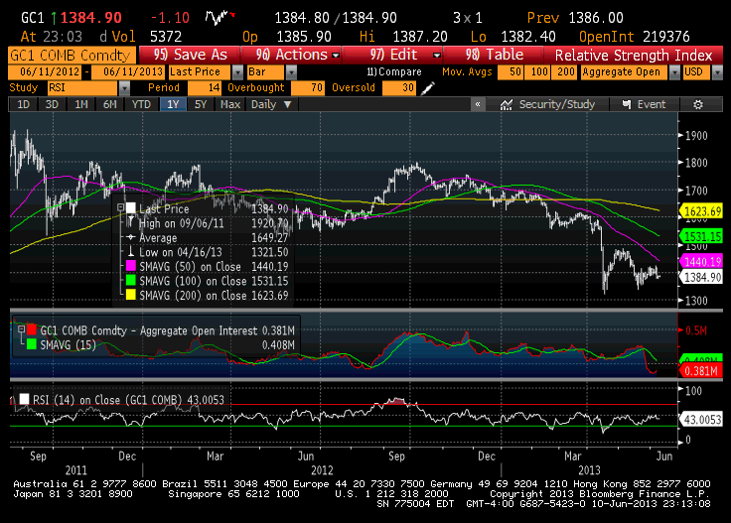Screen dimensions: 731x523
Task: Select the 1M range tab
Action: point(81,104)
